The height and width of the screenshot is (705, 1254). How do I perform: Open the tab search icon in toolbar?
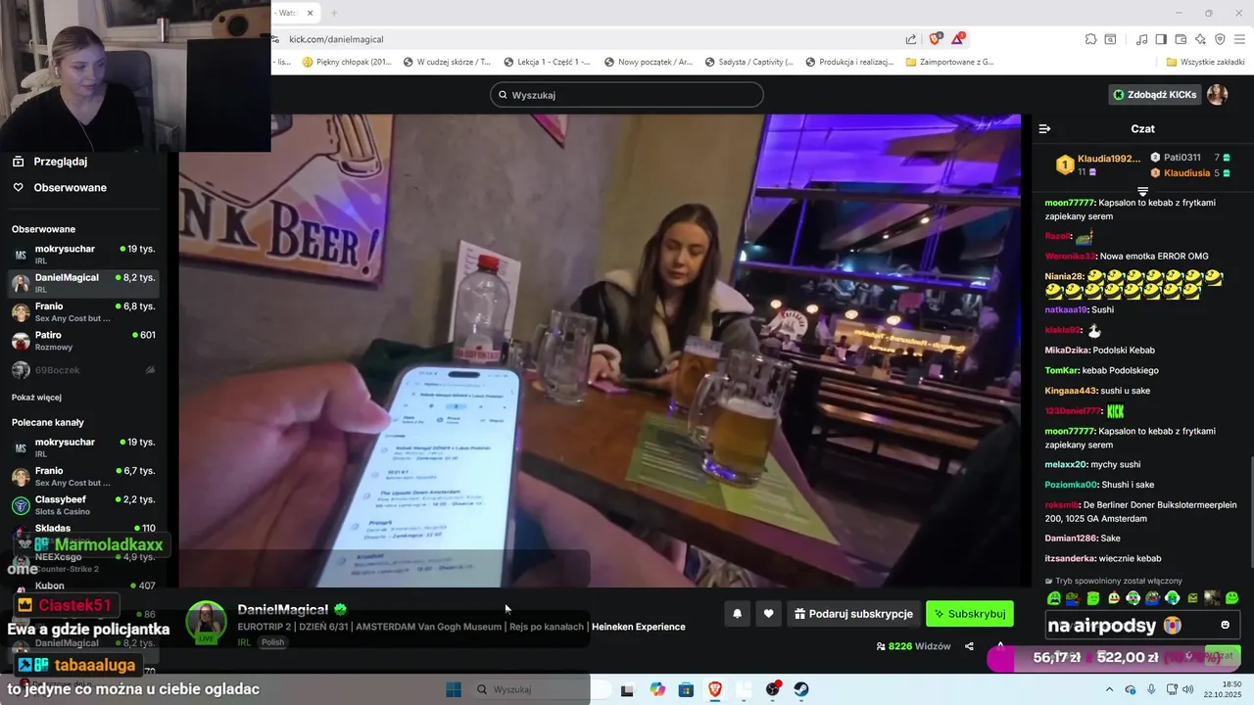point(1110,39)
